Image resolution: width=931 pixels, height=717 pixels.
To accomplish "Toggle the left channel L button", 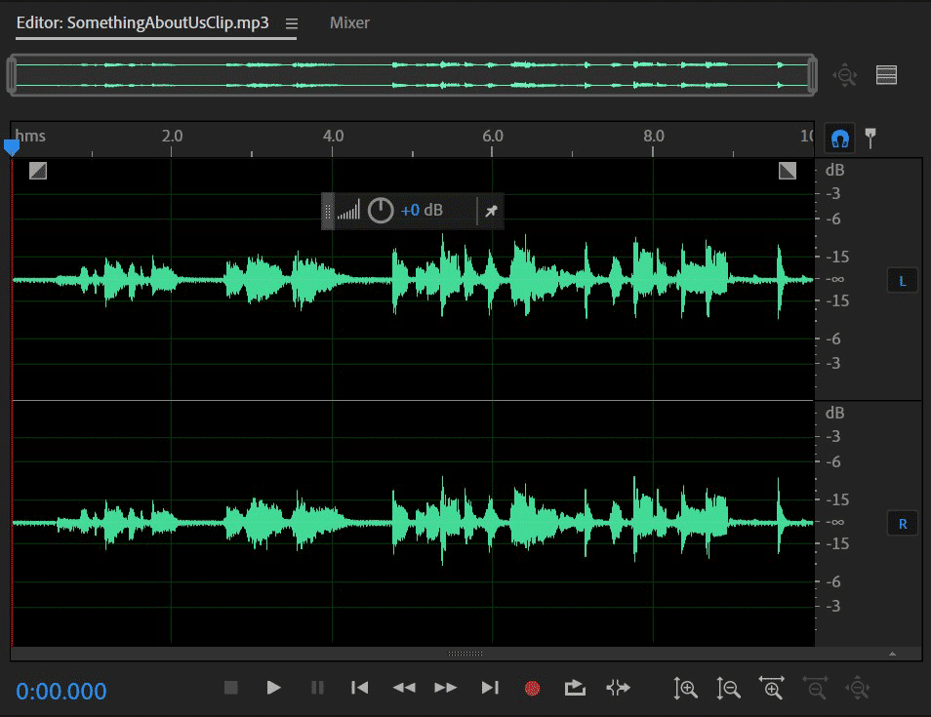I will coord(903,281).
